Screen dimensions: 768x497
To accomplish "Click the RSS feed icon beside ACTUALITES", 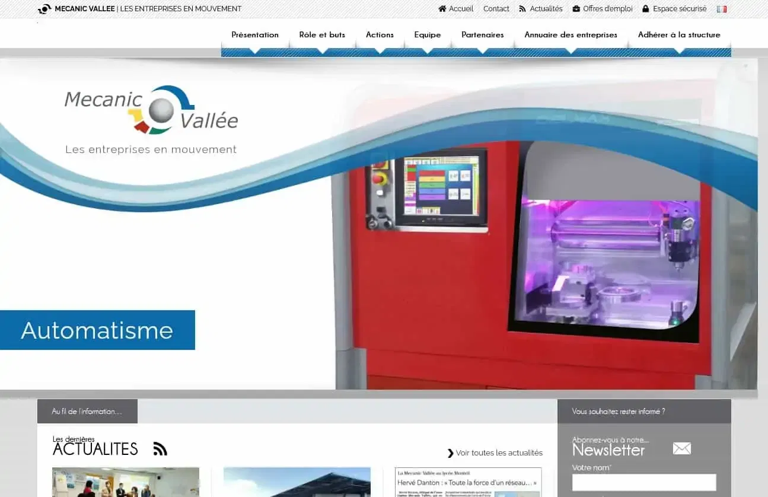I will click(160, 449).
